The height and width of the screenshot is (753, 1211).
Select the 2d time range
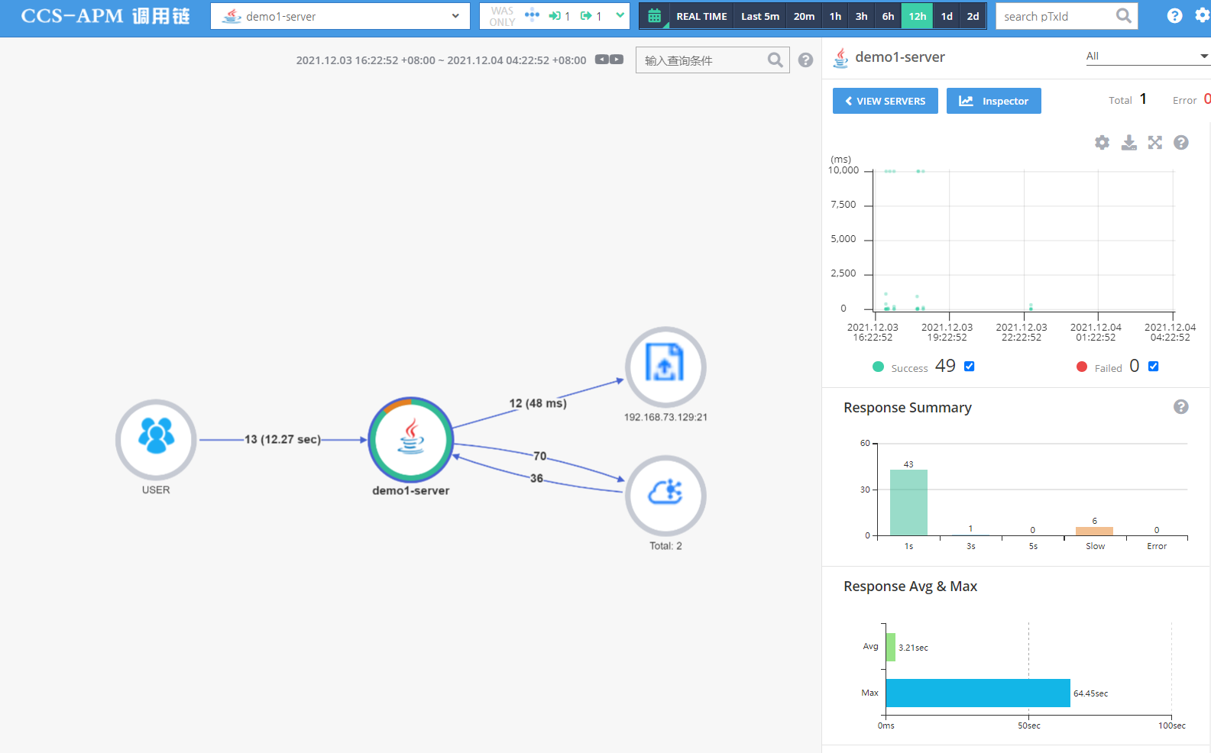[x=973, y=16]
